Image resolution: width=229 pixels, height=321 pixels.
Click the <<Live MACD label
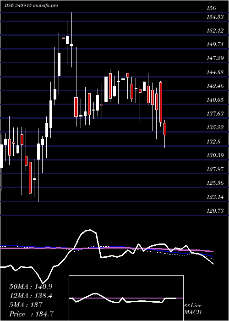tap(193, 309)
